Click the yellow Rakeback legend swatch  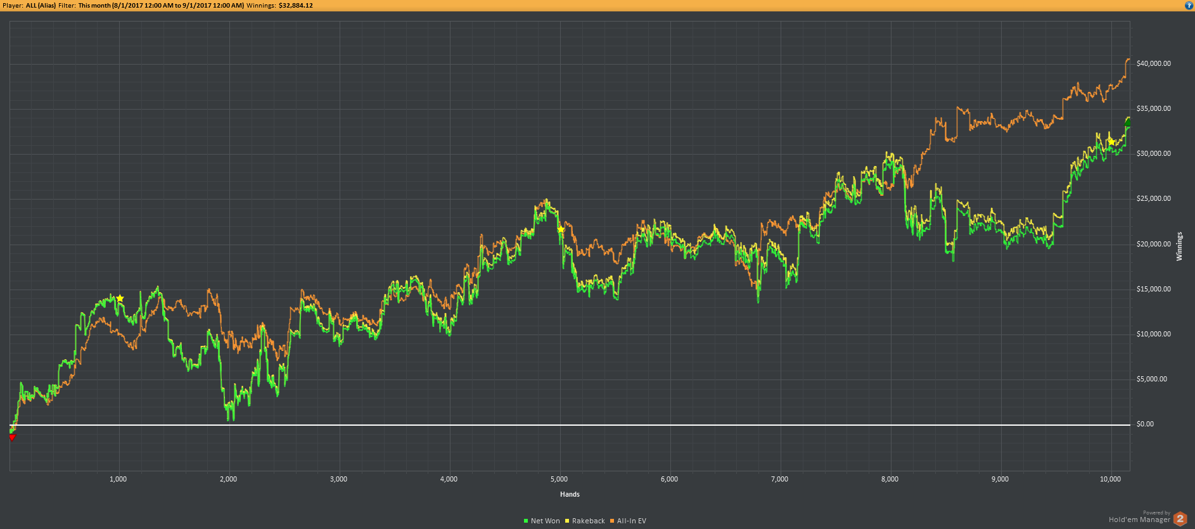pos(567,521)
